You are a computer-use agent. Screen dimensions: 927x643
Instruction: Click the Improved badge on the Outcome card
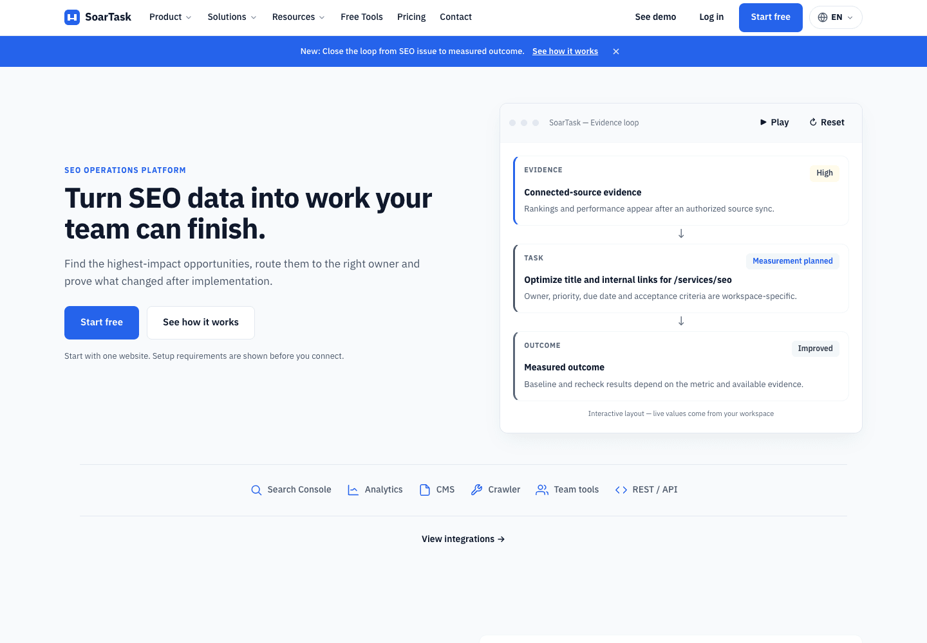[815, 349]
